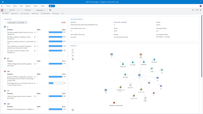The height and width of the screenshot is (114, 203).
Task: Open the attachments paperclip icon
Action: pyautogui.click(x=193, y=10)
